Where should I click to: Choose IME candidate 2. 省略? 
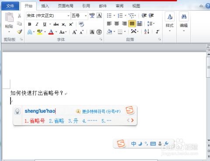56,121
